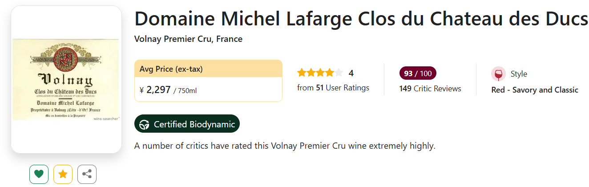The image size is (589, 187).
Task: View the 51 User Ratings link
Action: [x=333, y=88]
